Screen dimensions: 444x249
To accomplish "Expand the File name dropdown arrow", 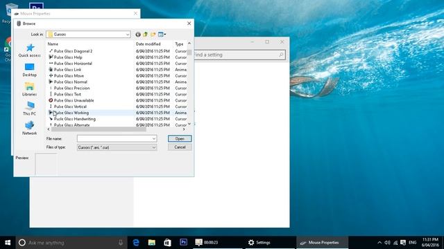I will (x=154, y=138).
